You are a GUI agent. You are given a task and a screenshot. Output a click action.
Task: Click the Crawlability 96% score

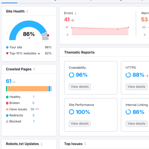click(x=82, y=75)
